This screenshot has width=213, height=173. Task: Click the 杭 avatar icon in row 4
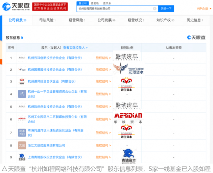[x=22, y=94]
